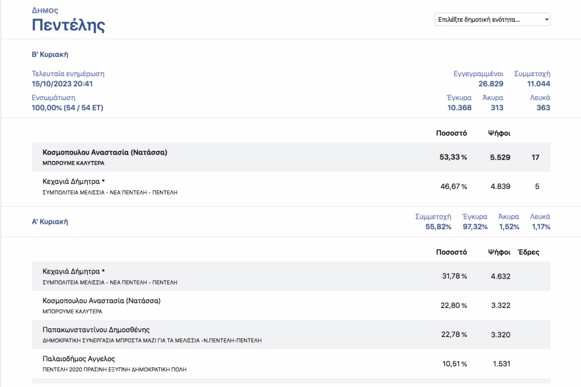Click the first-round turnout percentage 55,82%
Screen dimensions: 581x387
click(438, 227)
